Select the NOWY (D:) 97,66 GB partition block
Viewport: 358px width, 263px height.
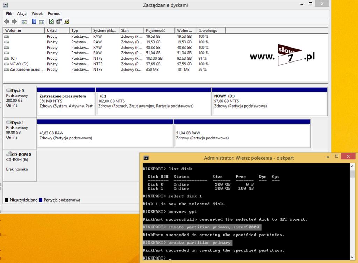[x=270, y=101]
